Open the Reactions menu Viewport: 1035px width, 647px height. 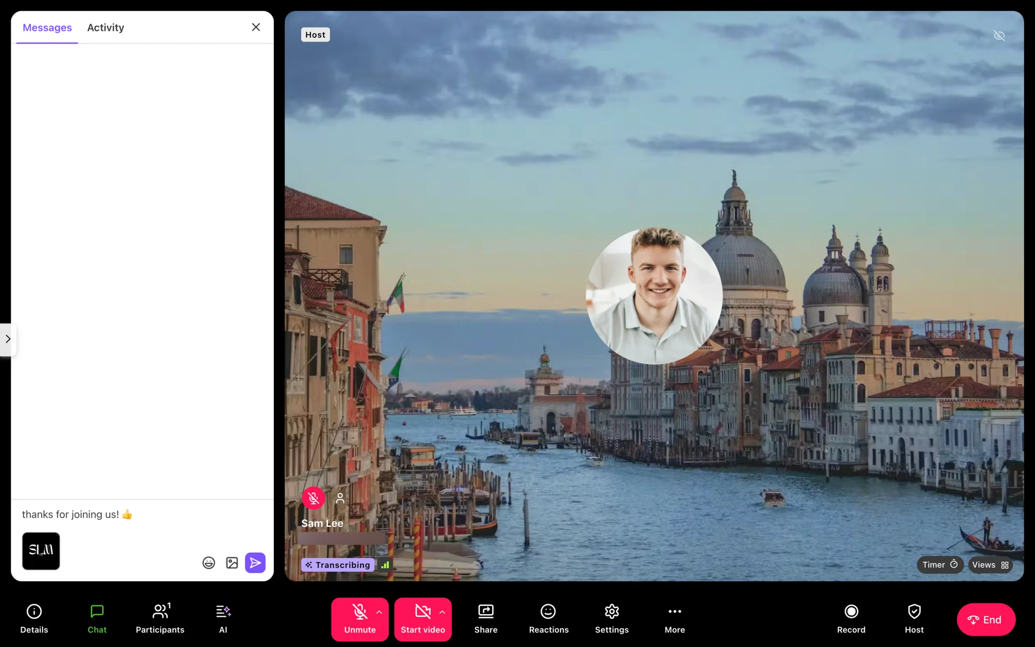pos(548,618)
